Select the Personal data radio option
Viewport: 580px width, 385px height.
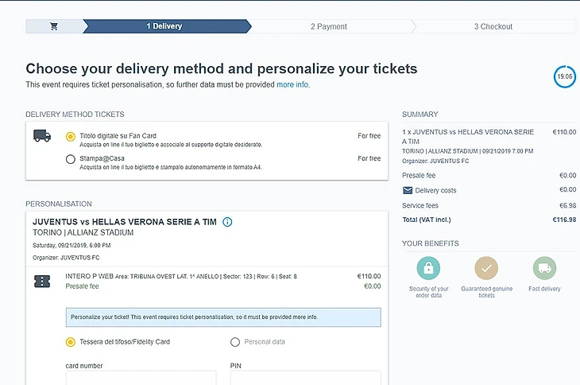[234, 342]
